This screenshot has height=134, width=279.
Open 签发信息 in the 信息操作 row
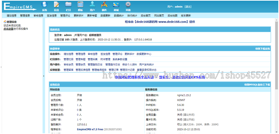pyautogui.click(x=105, y=54)
